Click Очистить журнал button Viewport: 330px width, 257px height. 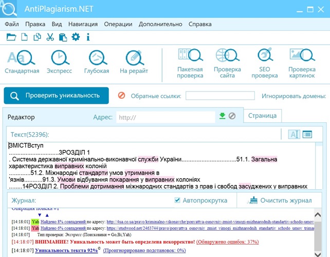pos(280,200)
